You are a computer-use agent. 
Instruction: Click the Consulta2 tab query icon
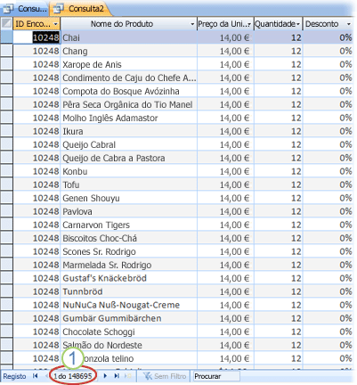click(x=59, y=9)
